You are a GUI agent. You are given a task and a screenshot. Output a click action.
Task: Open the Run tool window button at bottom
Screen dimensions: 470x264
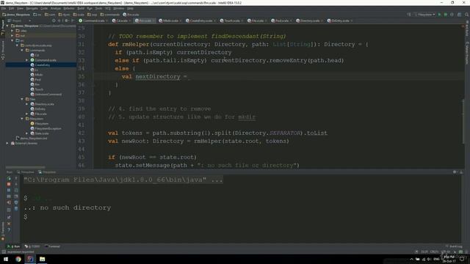pyautogui.click(x=14, y=246)
